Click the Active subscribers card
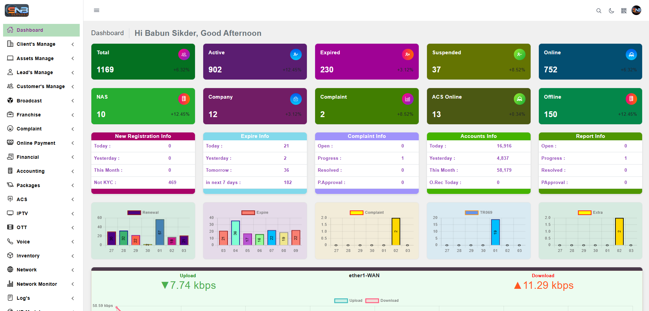This screenshot has height=311, width=649. [x=255, y=62]
